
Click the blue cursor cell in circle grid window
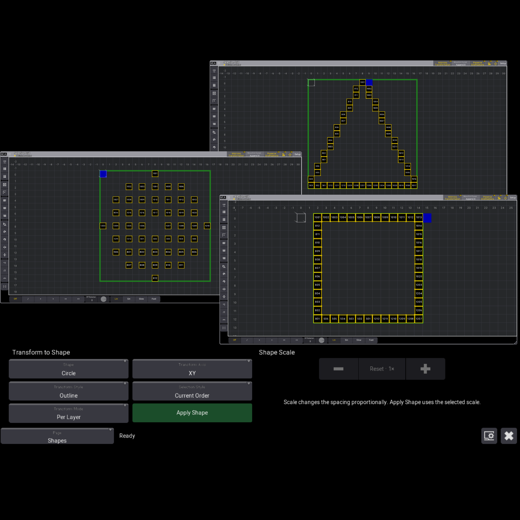(103, 174)
